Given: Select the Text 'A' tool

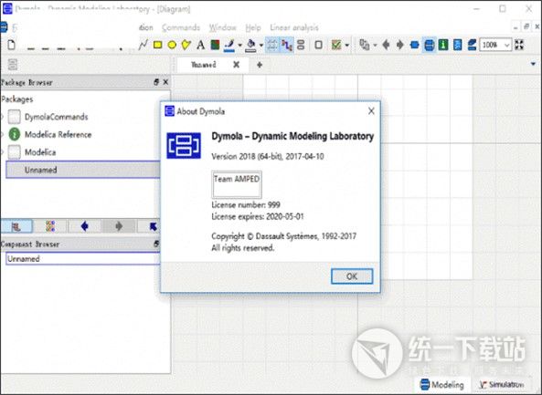Looking at the screenshot, I should [200, 45].
